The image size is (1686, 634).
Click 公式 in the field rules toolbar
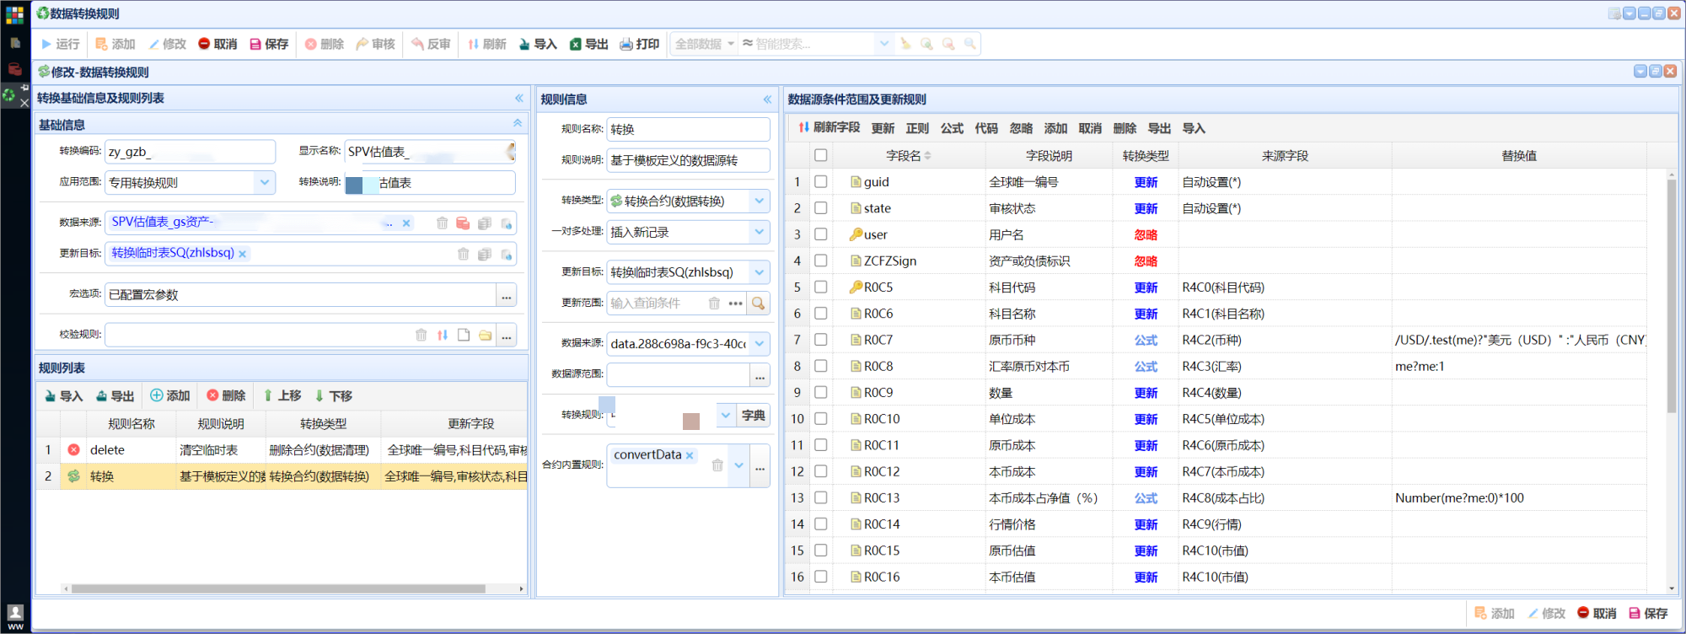(952, 128)
